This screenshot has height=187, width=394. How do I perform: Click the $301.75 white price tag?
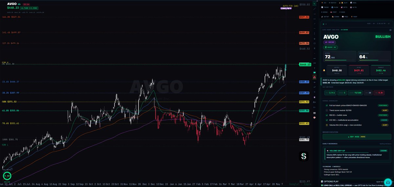click(304, 140)
